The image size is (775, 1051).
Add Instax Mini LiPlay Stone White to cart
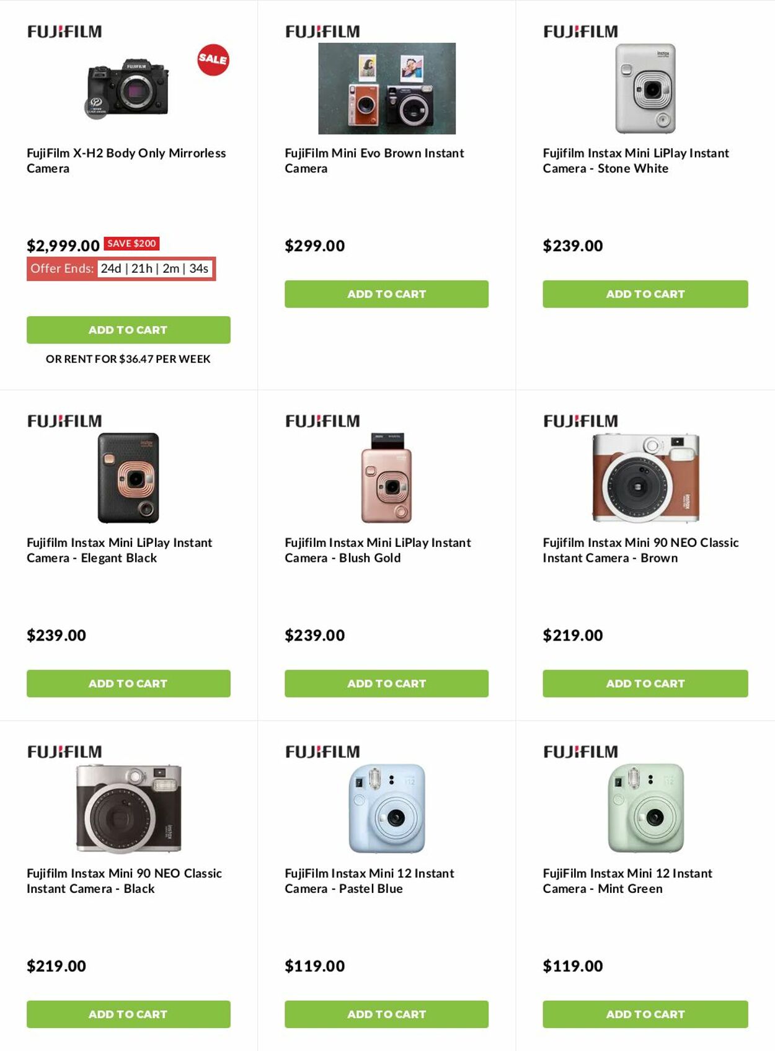645,294
